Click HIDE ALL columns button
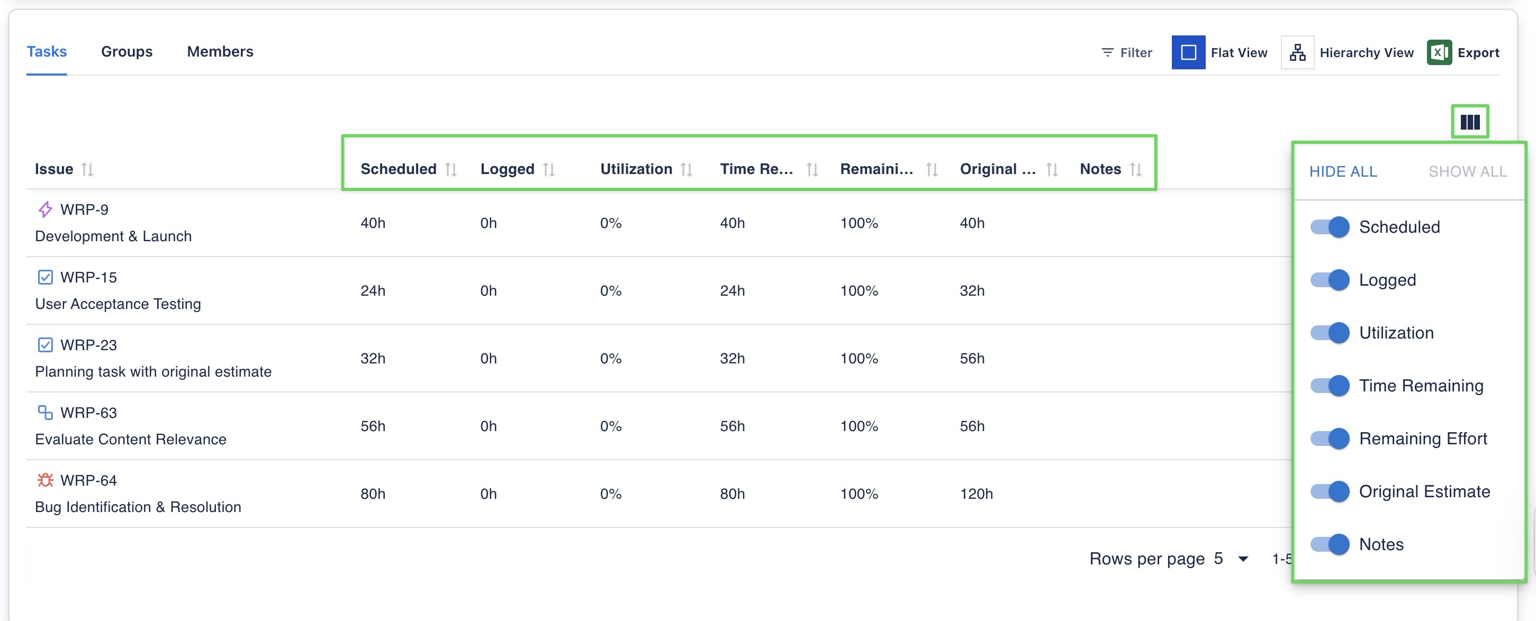 (x=1343, y=171)
